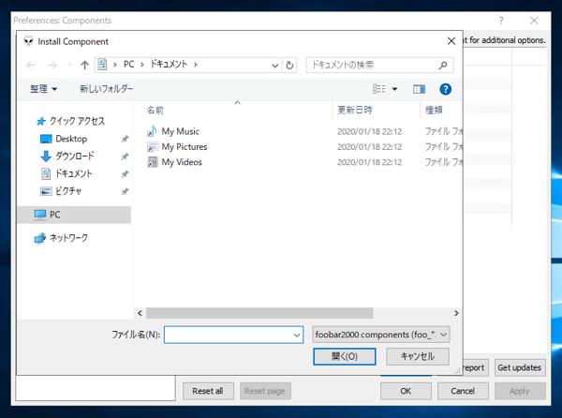Screen dimensions: 562x418
Task: Toggle the preview pane icon
Action: point(419,89)
